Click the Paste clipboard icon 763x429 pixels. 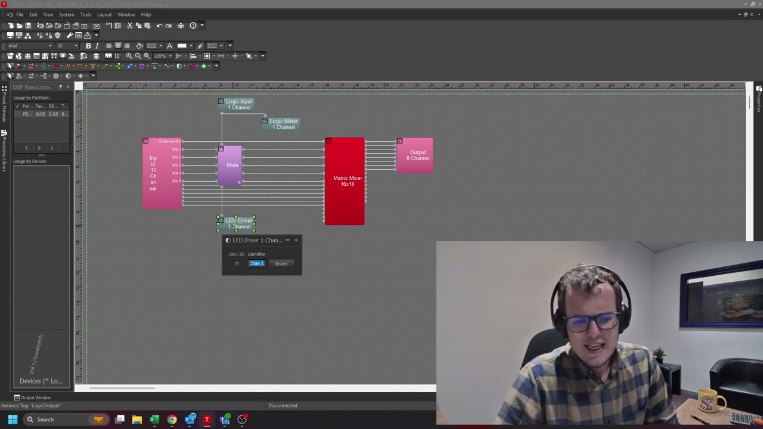(x=147, y=26)
